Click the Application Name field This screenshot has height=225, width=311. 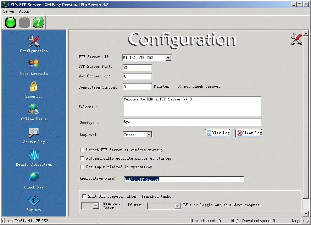pyautogui.click(x=184, y=179)
